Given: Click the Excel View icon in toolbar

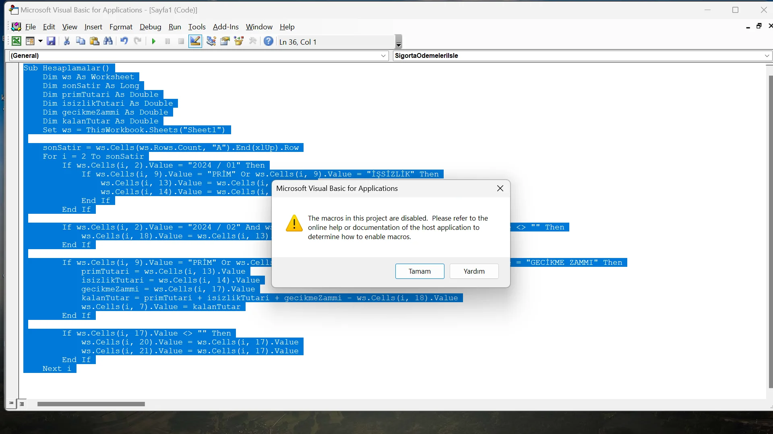Looking at the screenshot, I should pyautogui.click(x=17, y=42).
